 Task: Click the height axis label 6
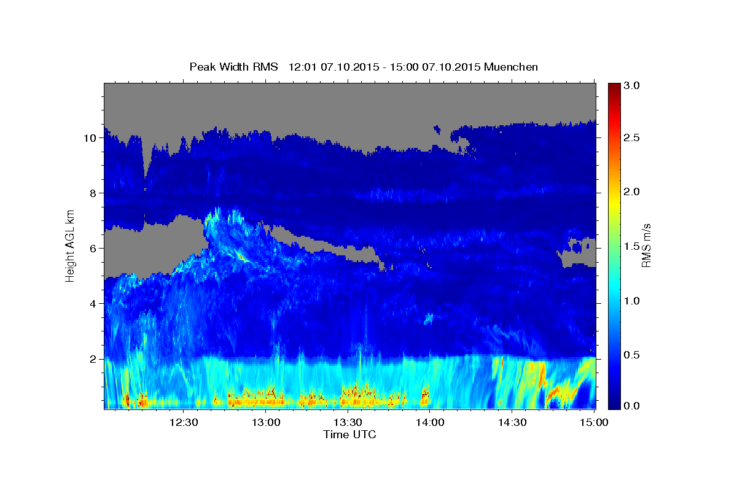[94, 249]
